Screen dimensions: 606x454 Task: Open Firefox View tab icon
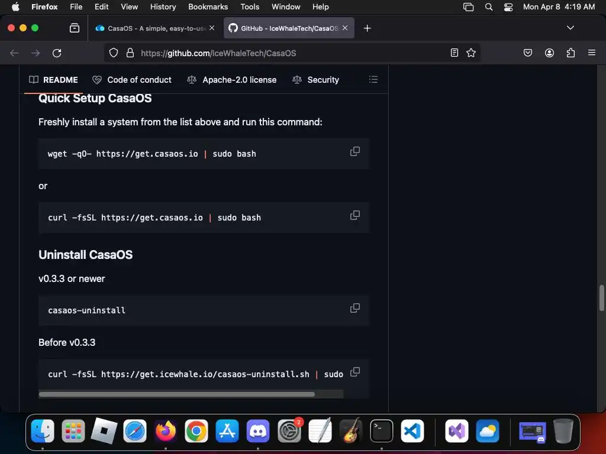coord(74,28)
